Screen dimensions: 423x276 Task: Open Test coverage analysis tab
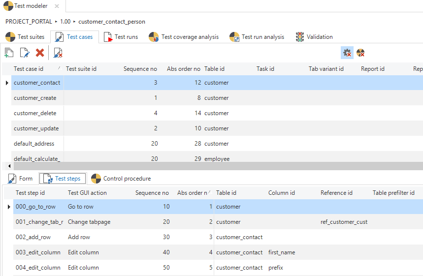(184, 37)
